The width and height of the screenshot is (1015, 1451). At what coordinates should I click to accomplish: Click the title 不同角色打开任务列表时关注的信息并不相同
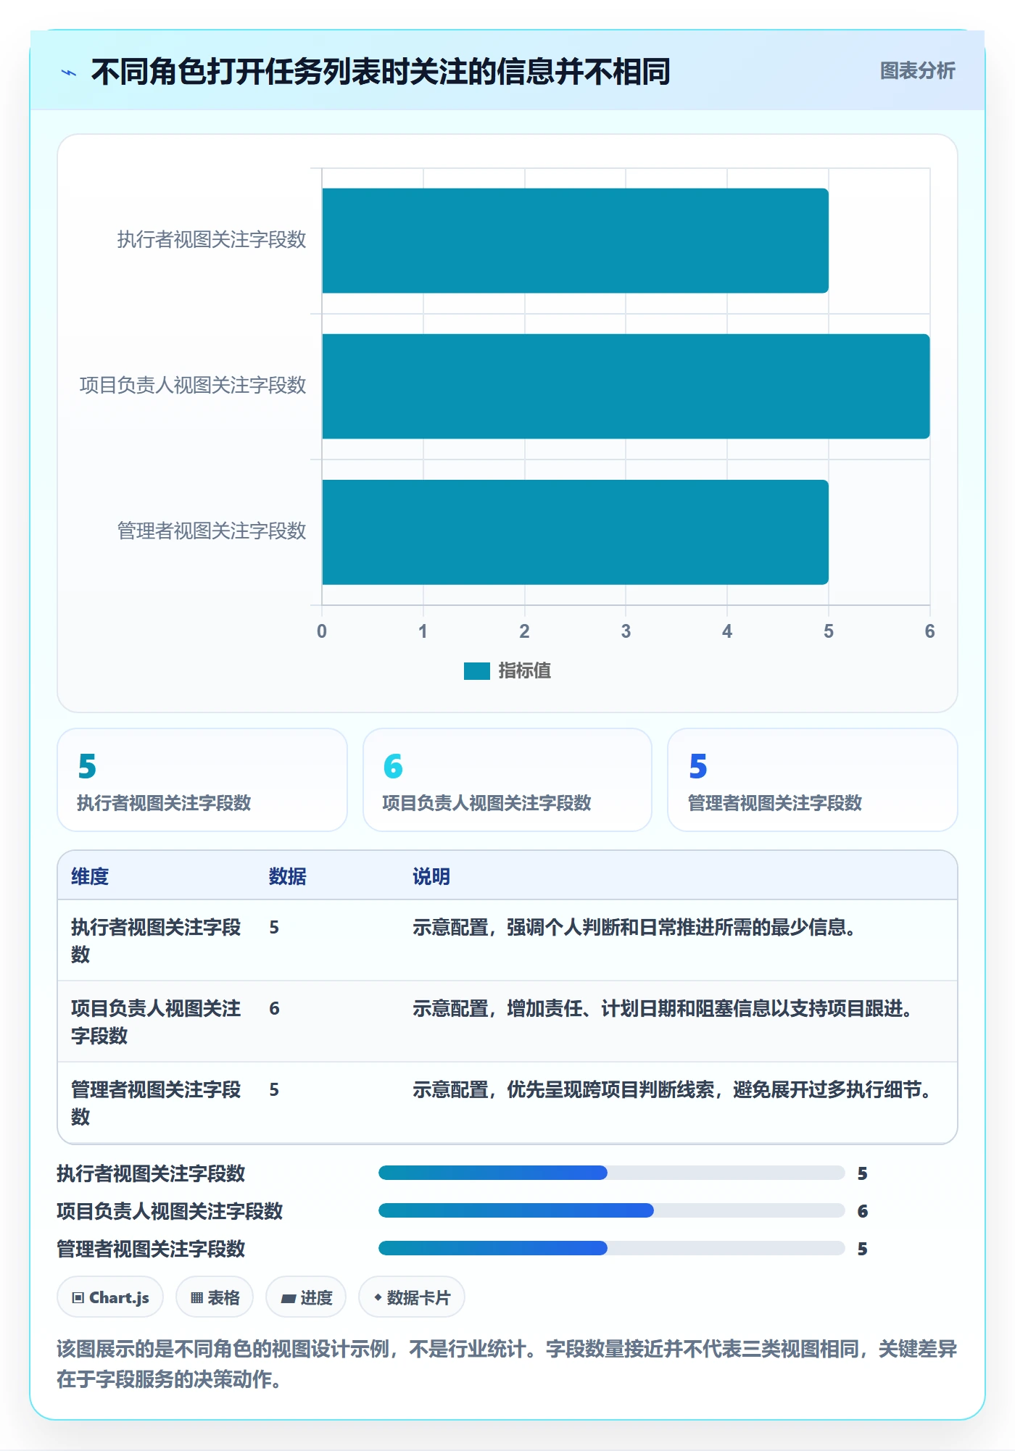click(381, 72)
